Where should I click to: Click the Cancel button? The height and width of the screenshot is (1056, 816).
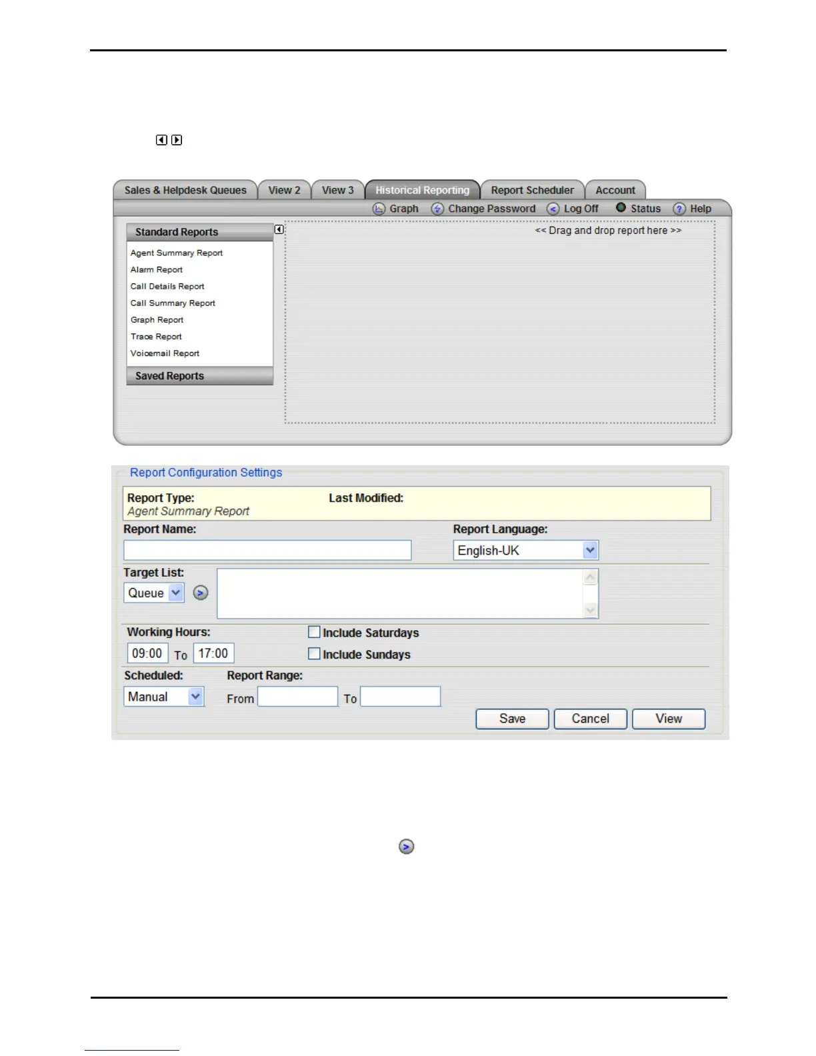point(591,719)
